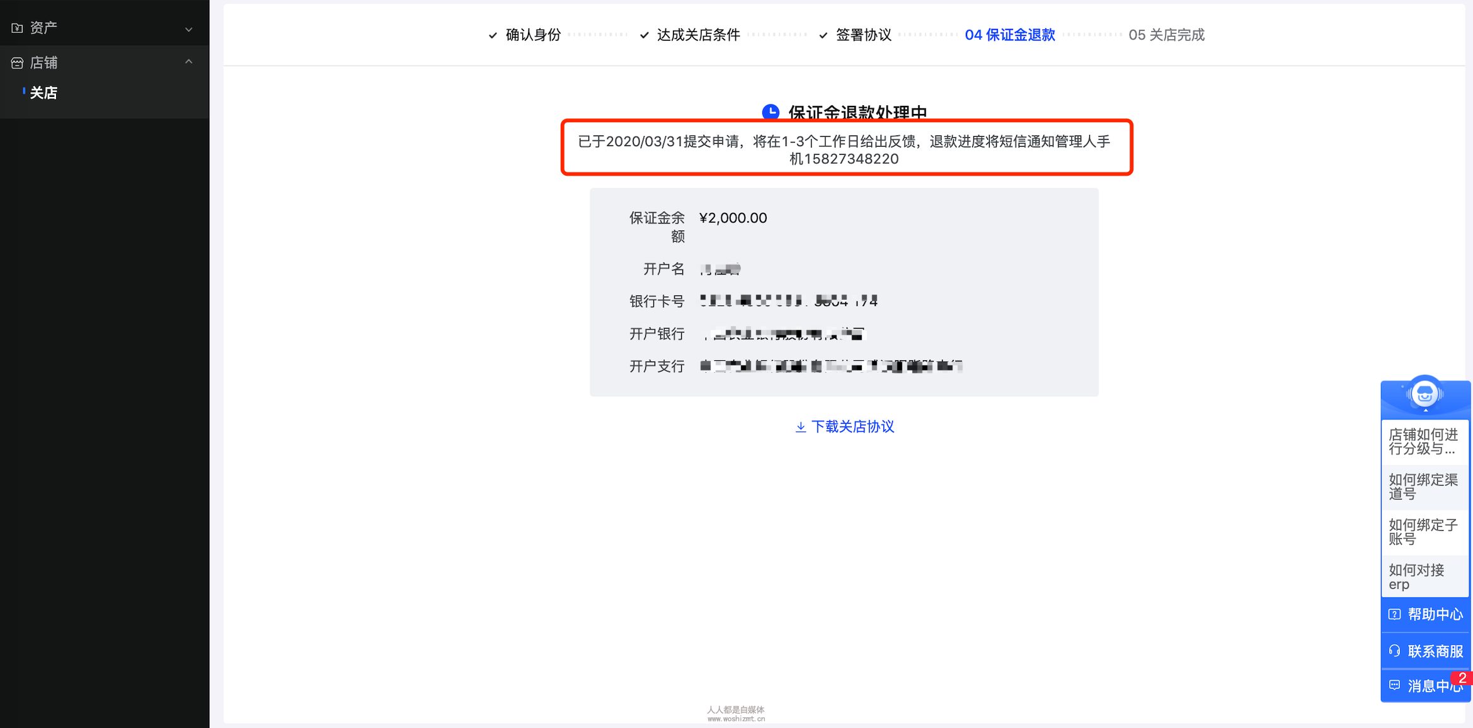Click the help center question icon
The image size is (1473, 728).
pyautogui.click(x=1395, y=614)
